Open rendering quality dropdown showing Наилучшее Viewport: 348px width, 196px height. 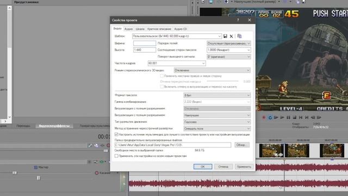pos(217,115)
